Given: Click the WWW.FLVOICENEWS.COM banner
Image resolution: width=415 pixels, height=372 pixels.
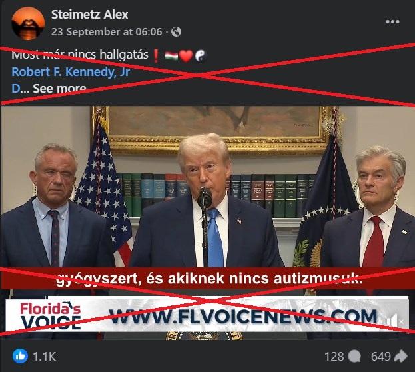Looking at the screenshot, I should pos(243,317).
